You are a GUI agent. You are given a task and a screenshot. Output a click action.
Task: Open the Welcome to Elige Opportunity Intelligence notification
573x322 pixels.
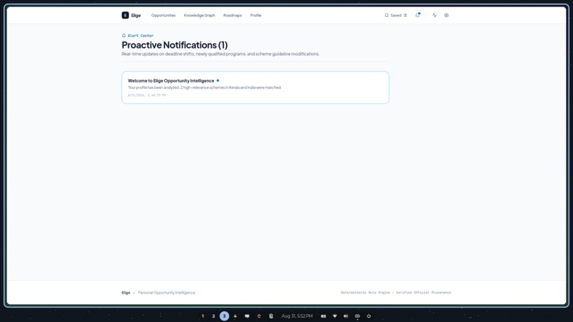point(255,87)
